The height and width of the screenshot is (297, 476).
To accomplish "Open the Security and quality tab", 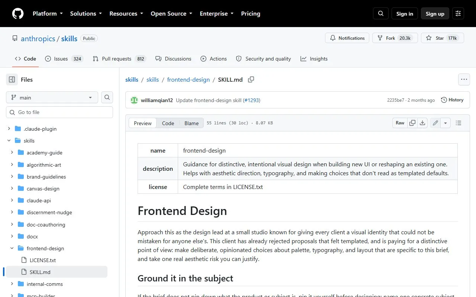I will coord(263,59).
